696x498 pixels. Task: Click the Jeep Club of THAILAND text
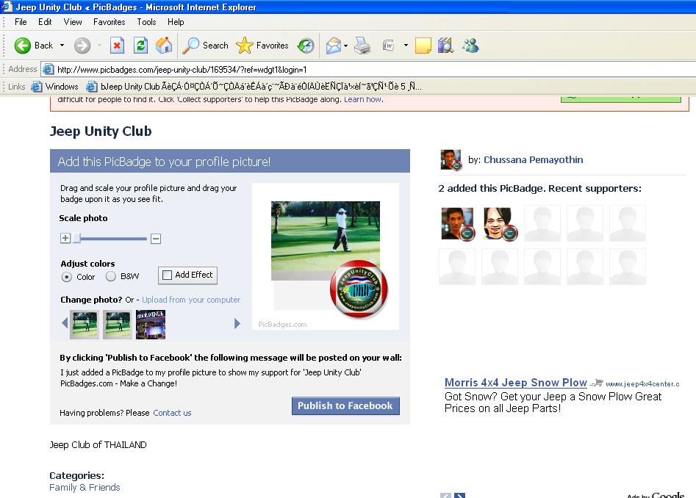98,445
